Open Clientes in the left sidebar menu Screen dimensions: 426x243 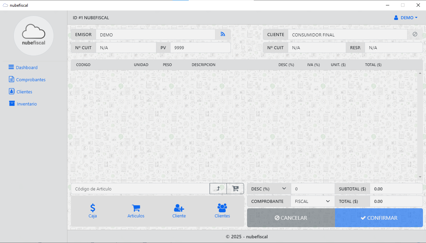[24, 92]
